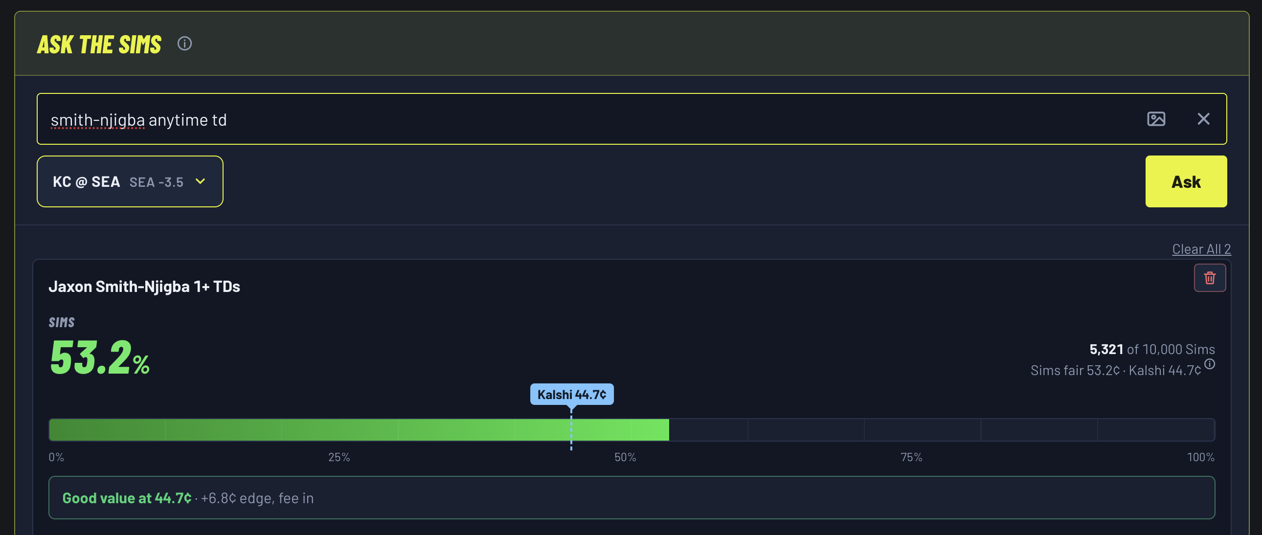The width and height of the screenshot is (1262, 535).
Task: Open info icon next to Ask The Sims
Action: coord(184,44)
